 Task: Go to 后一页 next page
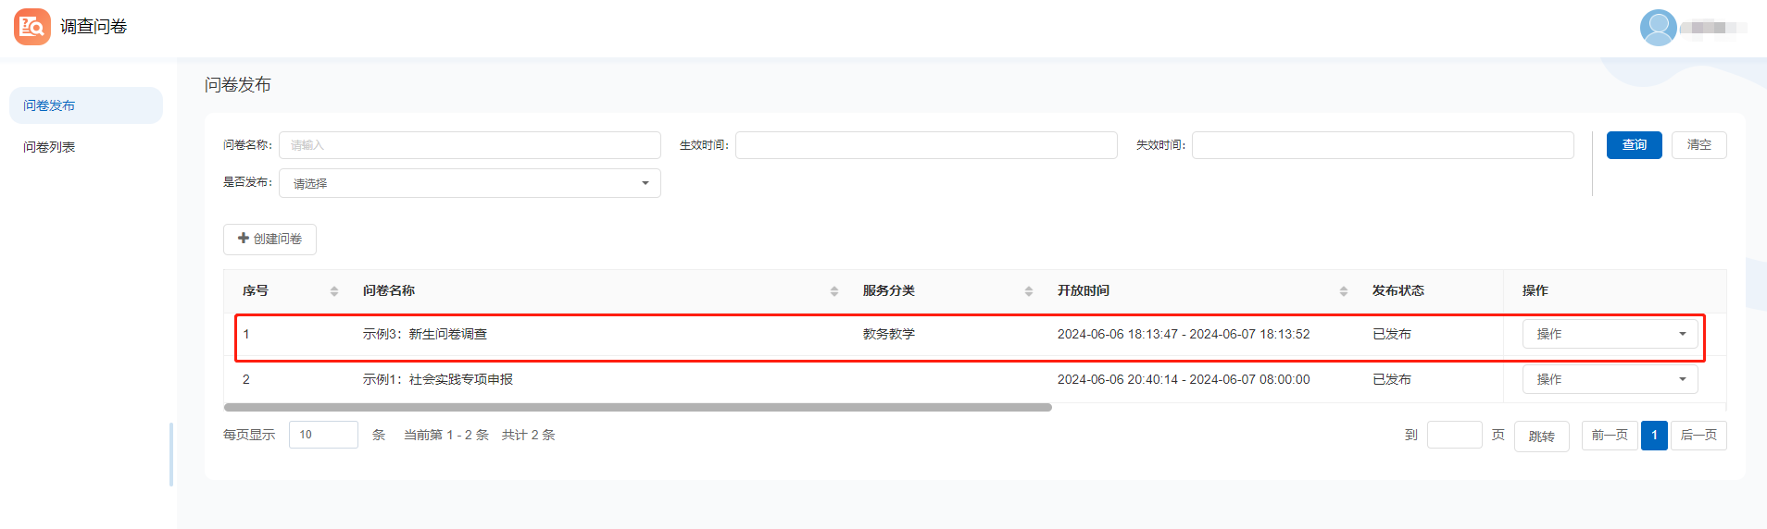pos(1698,436)
